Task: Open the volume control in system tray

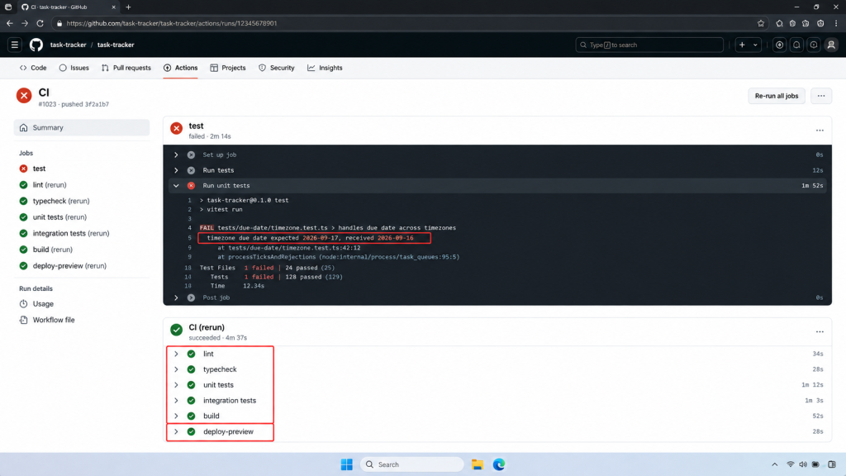Action: (803, 464)
